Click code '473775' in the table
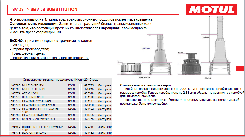The image size is (245, 137). click(x=89, y=85)
